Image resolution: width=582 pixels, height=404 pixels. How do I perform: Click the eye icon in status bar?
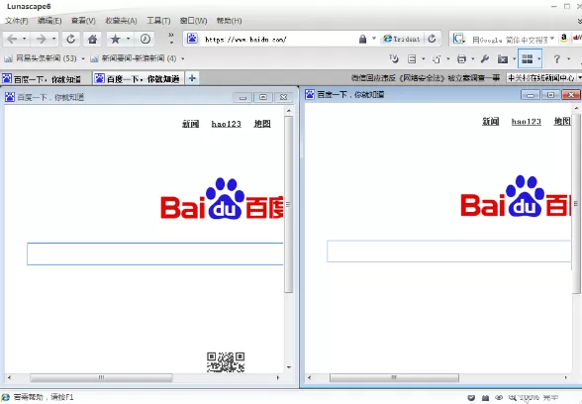499,398
